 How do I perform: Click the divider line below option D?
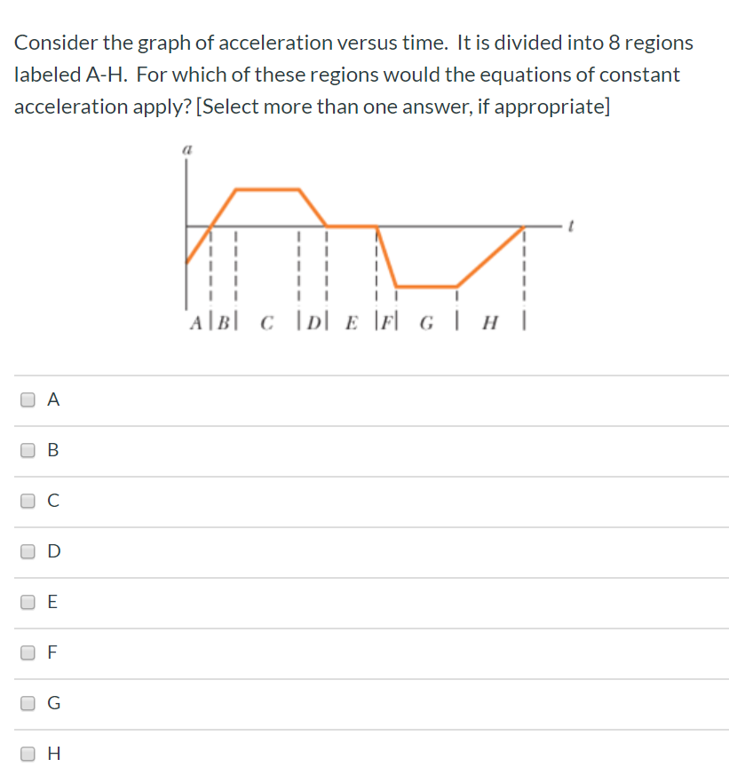(364, 576)
